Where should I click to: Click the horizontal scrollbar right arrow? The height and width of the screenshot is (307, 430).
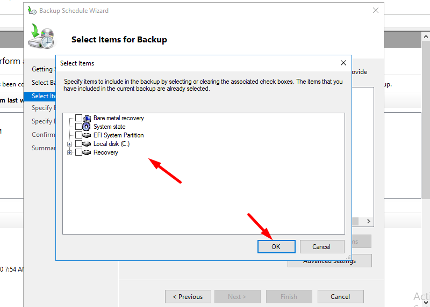[368, 221]
